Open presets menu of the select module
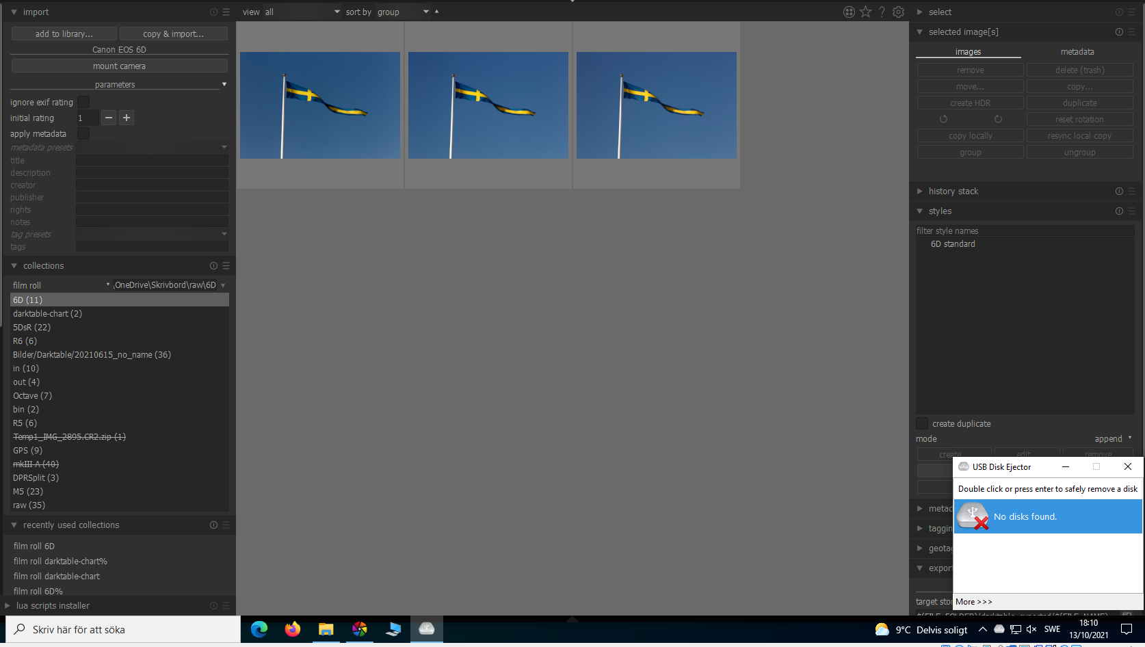This screenshot has height=647, width=1145. (1131, 12)
